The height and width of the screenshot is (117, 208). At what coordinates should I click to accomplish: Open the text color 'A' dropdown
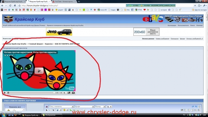click(x=109, y=107)
